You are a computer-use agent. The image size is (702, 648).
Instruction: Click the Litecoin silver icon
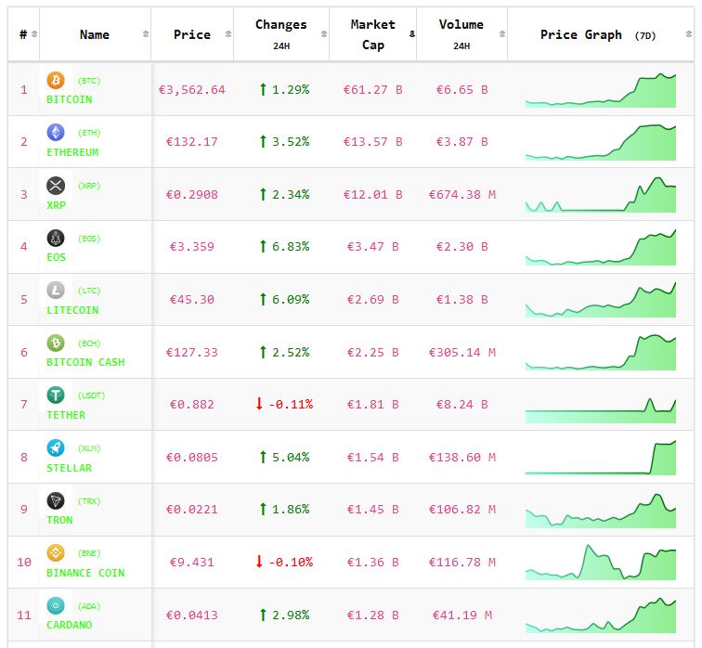tap(56, 291)
